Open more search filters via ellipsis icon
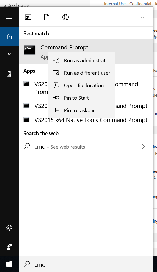This screenshot has height=272, width=157. 144,17
